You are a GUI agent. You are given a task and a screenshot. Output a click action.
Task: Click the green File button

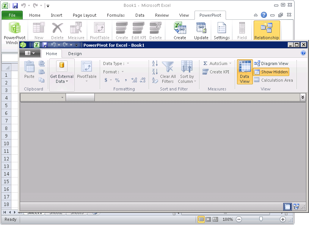[12, 15]
